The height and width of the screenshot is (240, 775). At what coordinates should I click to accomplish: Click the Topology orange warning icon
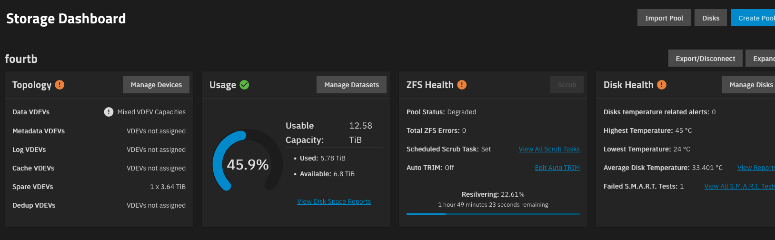pyautogui.click(x=60, y=85)
